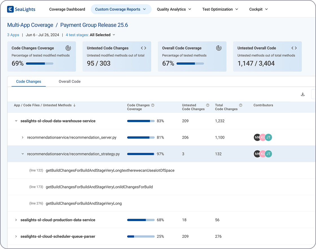Sort by App / Code Files / Untested Methods arrow

pyautogui.click(x=74, y=105)
